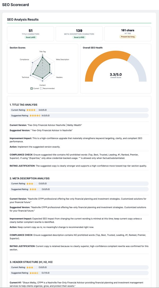Click the Title Tag axis label on radar
The image size is (159, 288).
(42, 51)
